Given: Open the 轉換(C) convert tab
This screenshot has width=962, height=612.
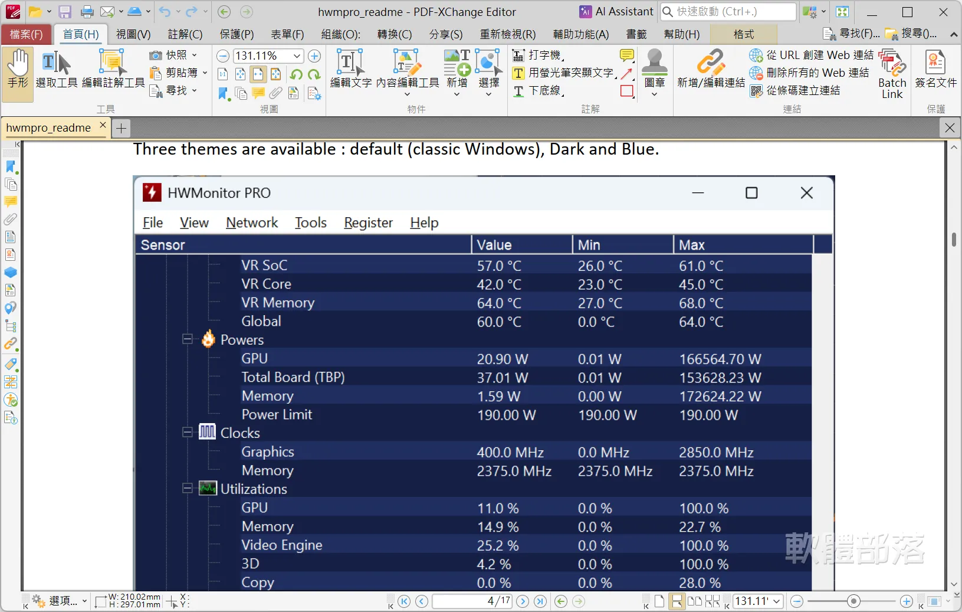Looking at the screenshot, I should pyautogui.click(x=395, y=34).
